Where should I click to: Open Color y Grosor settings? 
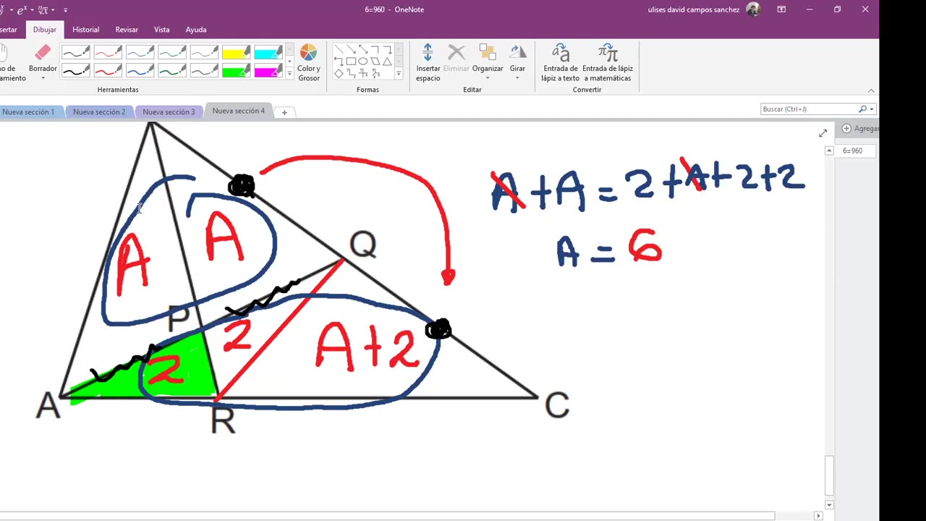[x=308, y=62]
